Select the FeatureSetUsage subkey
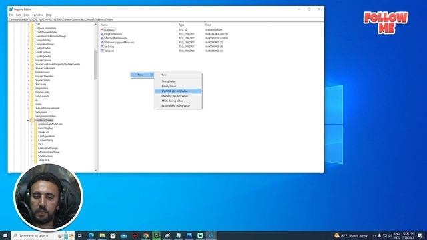This screenshot has width=427, height=240. pos(47,148)
